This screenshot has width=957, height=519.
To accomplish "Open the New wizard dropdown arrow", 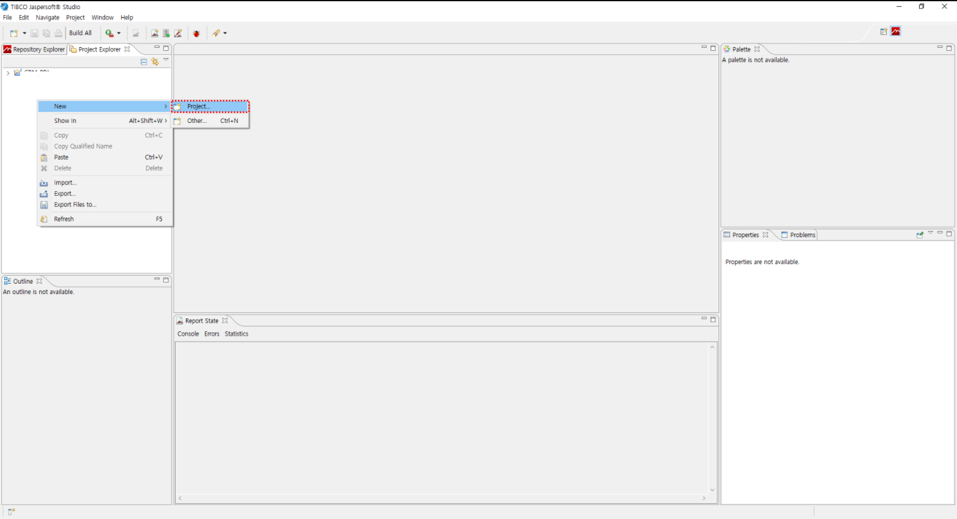I will coord(24,33).
